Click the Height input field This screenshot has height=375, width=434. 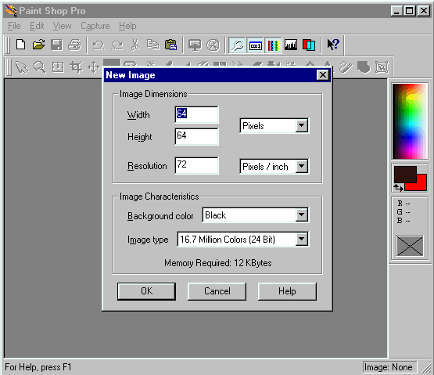[196, 136]
